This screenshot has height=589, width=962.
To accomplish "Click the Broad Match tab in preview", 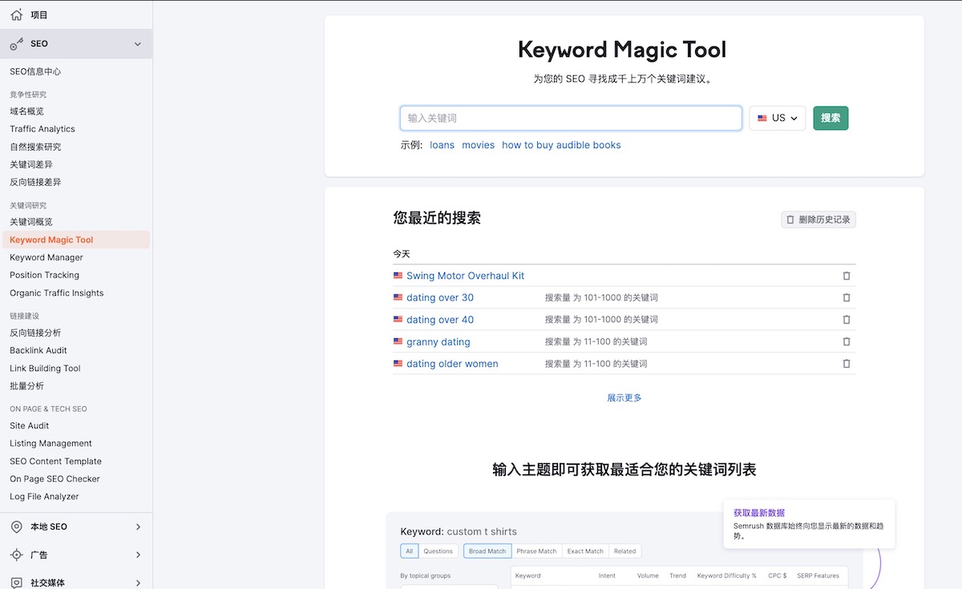I will coord(487,551).
